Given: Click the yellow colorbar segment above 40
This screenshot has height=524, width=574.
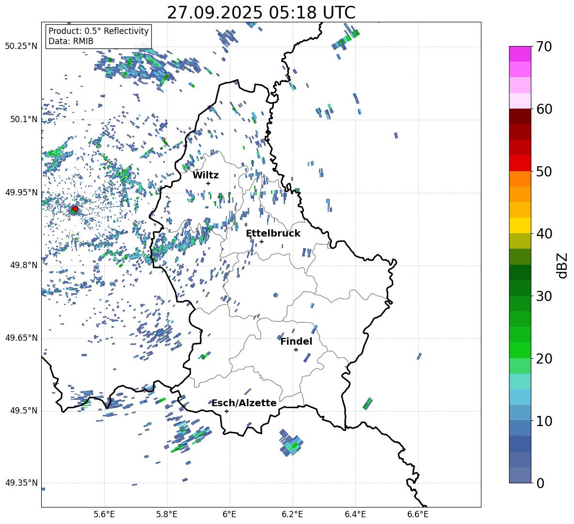Looking at the screenshot, I should point(520,225).
